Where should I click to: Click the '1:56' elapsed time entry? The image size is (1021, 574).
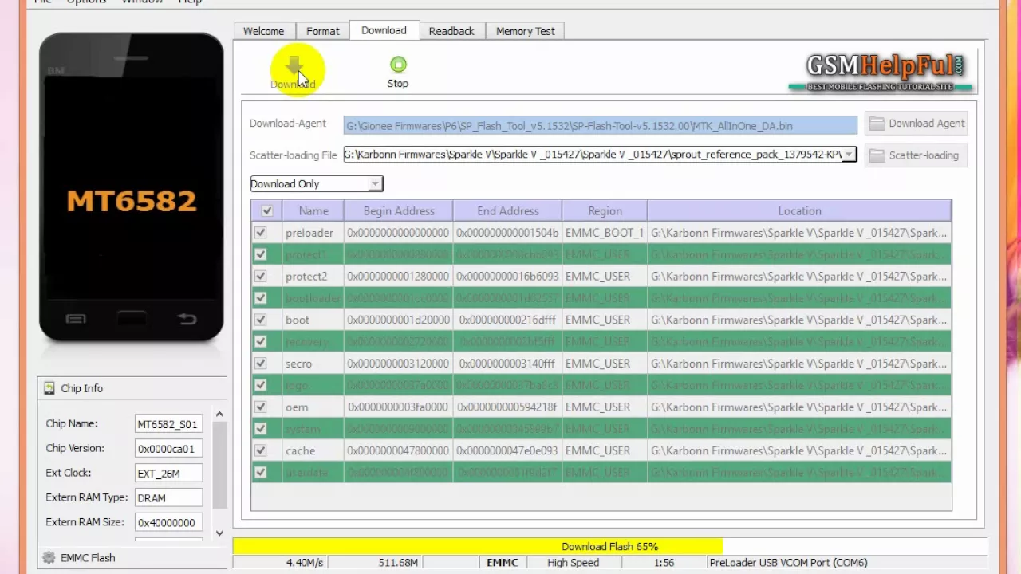[664, 563]
